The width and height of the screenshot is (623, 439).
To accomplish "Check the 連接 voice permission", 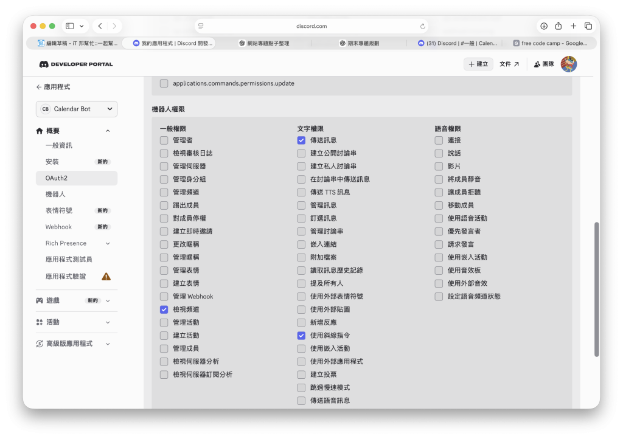I will click(x=439, y=140).
